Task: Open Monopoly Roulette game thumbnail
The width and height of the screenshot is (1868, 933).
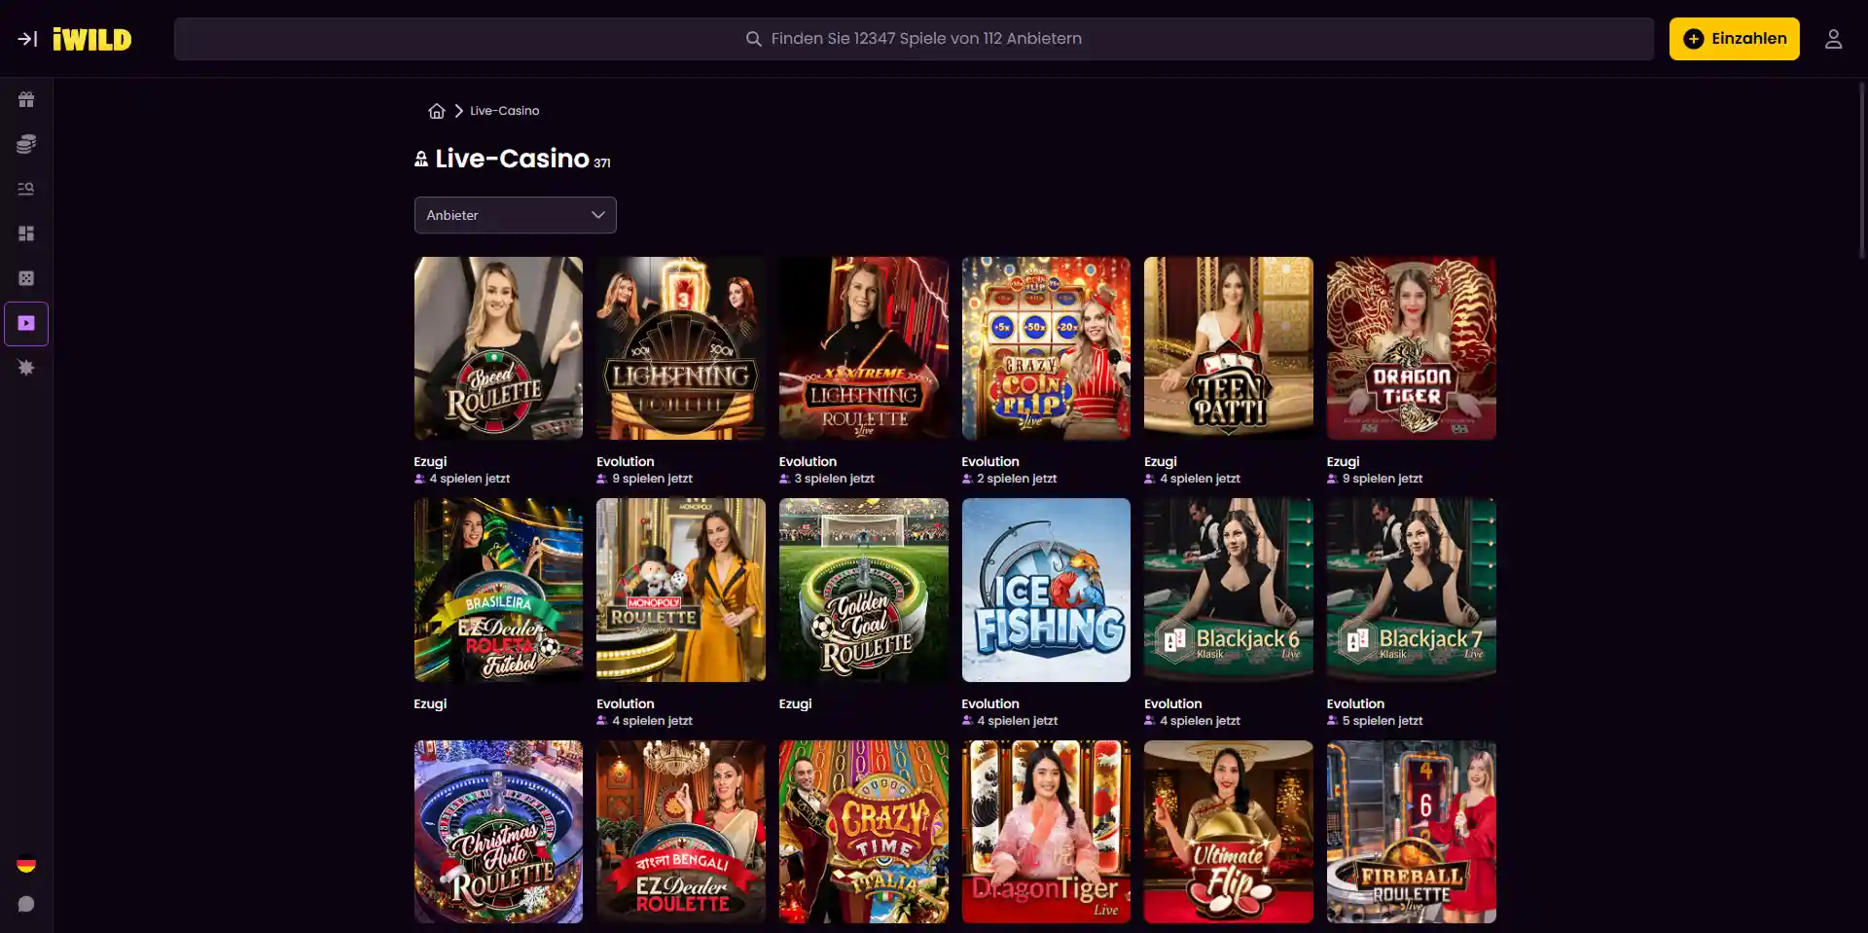Action: (x=681, y=590)
